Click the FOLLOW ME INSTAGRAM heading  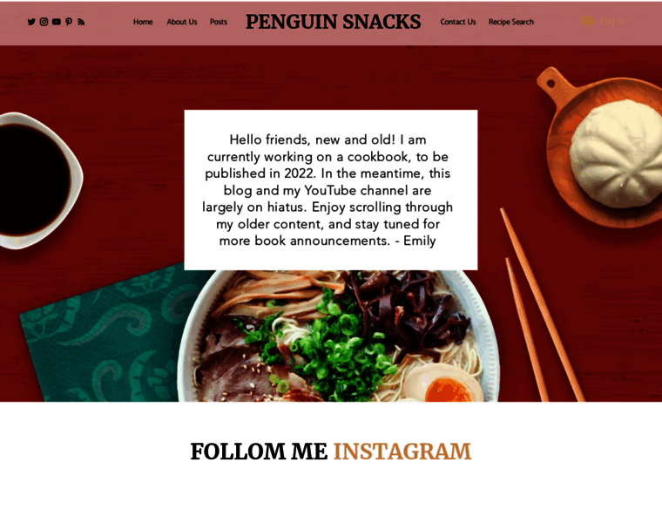(331, 452)
